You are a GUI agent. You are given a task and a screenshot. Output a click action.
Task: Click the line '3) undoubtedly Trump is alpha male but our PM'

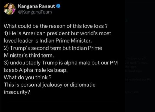pos(61,63)
